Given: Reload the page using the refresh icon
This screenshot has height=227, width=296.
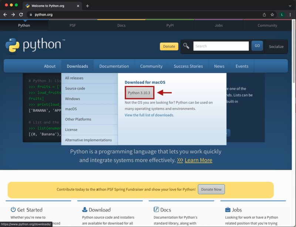Looking at the screenshot, I should 21,14.
